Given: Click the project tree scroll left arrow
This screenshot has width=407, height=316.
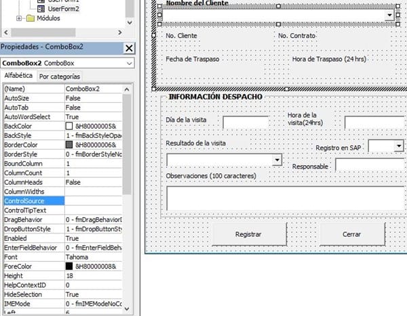Looking at the screenshot, I should [6, 32].
